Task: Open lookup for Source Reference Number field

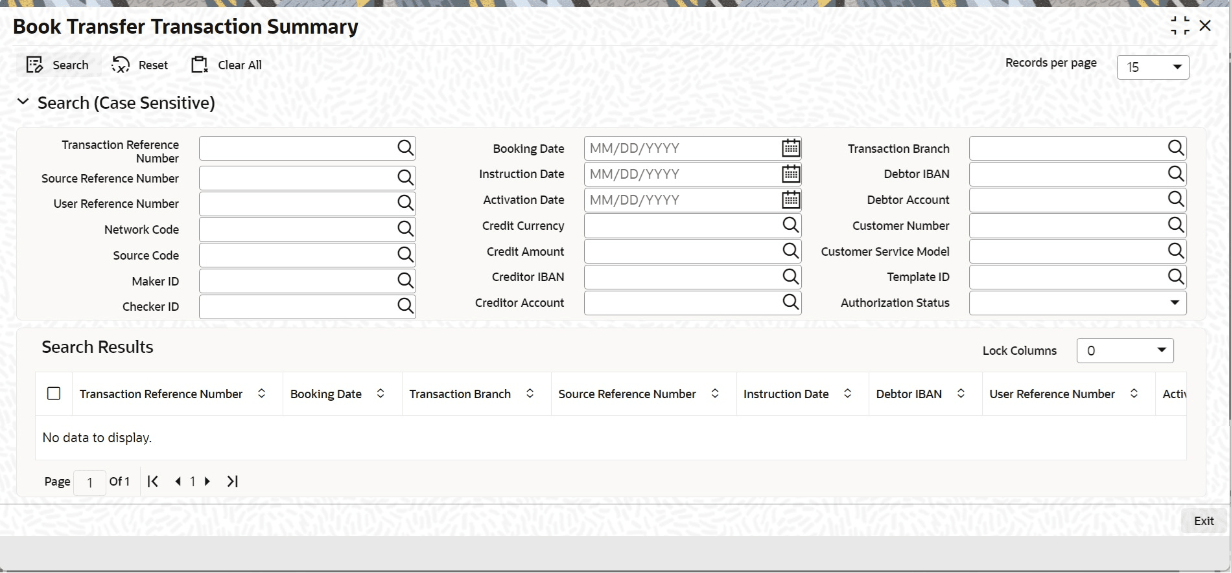Action: pos(405,177)
